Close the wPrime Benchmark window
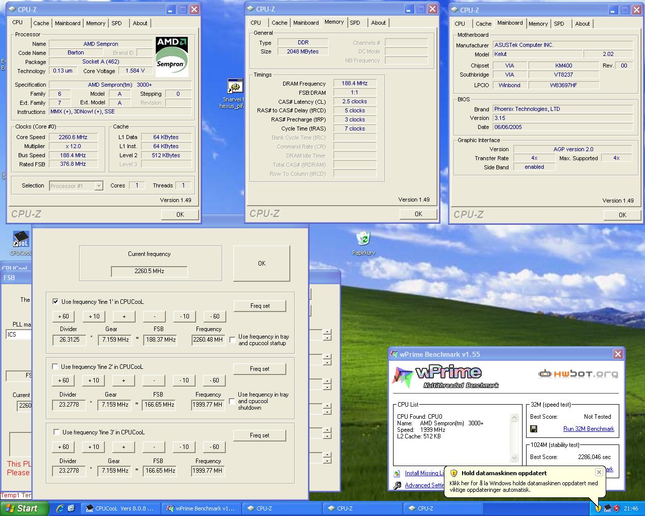This screenshot has height=516, width=645. 618,354
